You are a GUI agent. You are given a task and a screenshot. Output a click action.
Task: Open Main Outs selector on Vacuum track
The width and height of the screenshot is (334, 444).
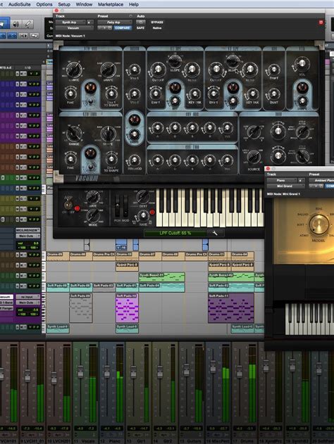(27, 303)
